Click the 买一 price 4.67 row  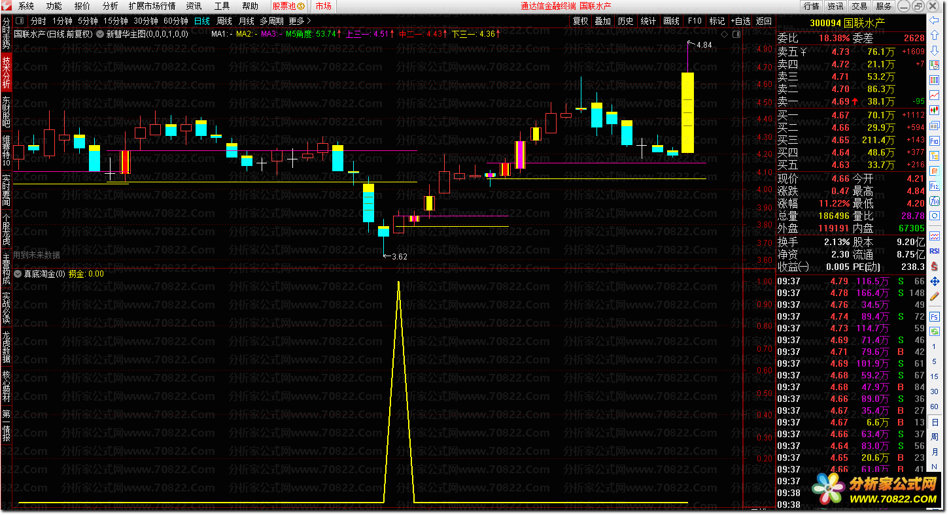pos(850,115)
